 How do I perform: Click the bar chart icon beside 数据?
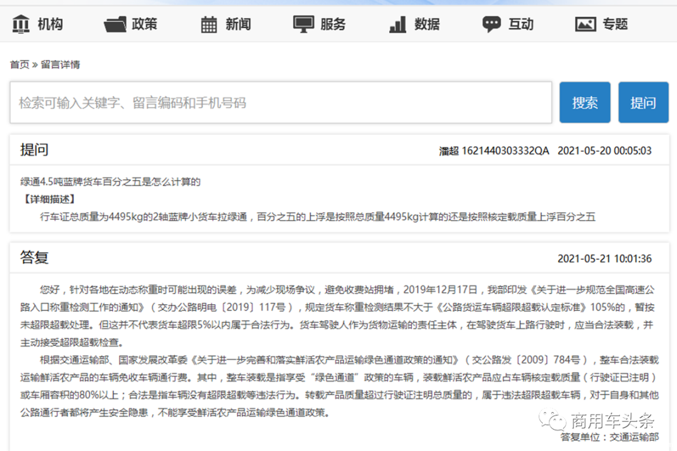tap(397, 24)
